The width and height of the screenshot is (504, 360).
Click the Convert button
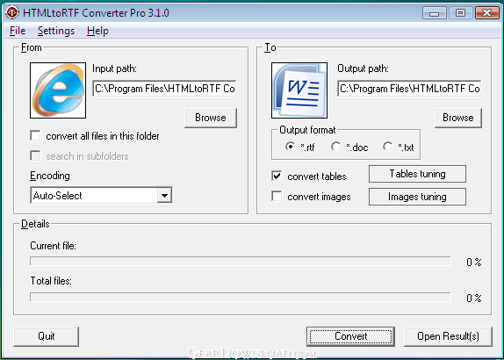[x=350, y=336]
